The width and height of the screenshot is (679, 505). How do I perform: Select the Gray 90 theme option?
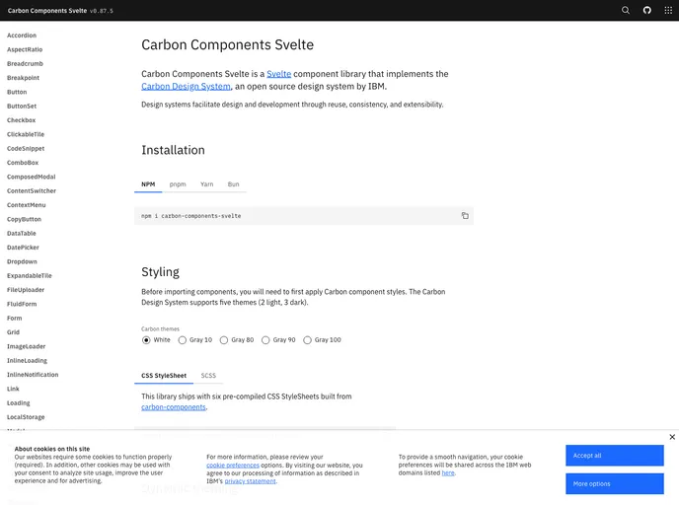[265, 340]
